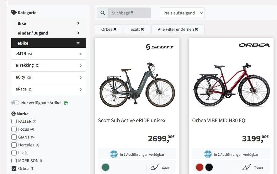Click the green store availability icon
Screen dimensions: 277x174
click(66, 103)
